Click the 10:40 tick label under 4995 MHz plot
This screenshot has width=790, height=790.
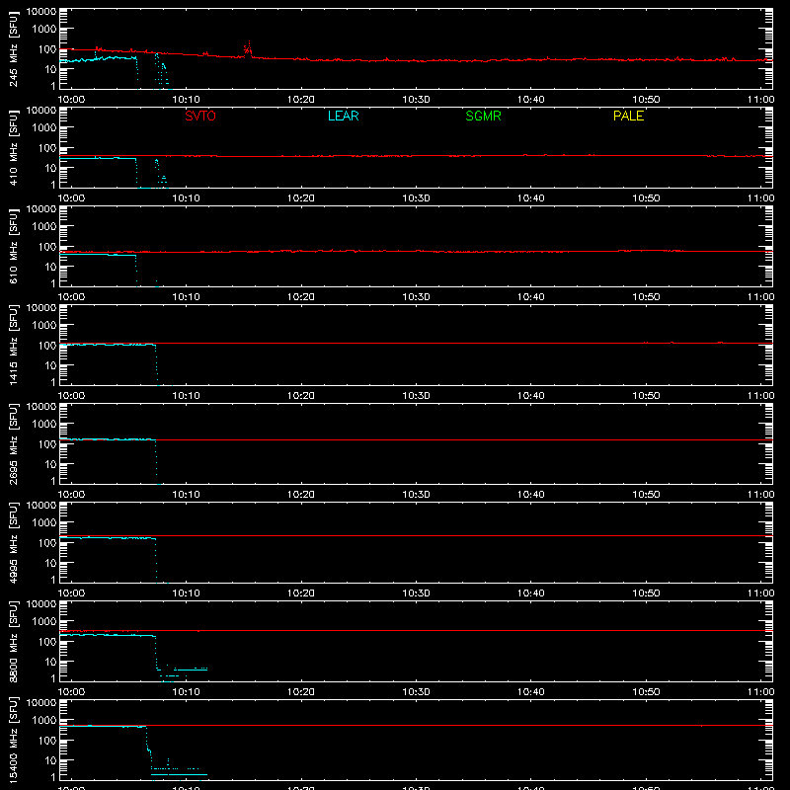pos(531,593)
